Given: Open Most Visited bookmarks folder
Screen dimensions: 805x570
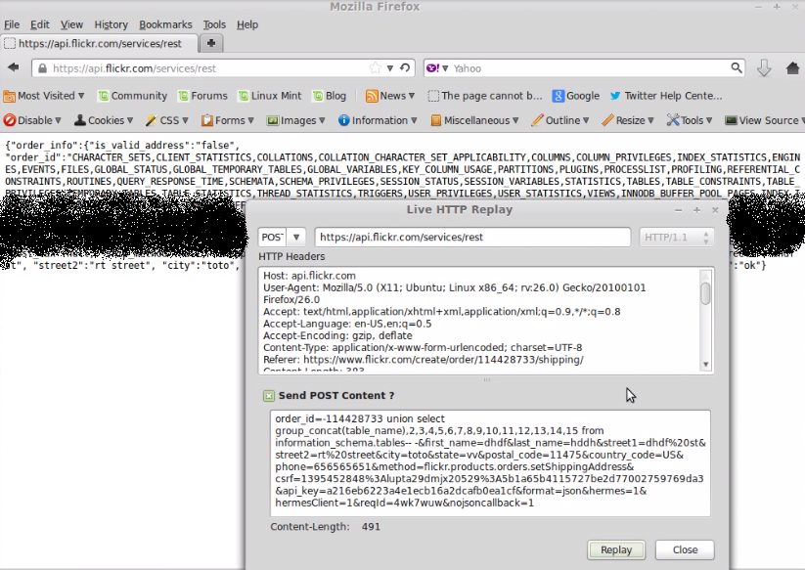Looking at the screenshot, I should coord(44,96).
